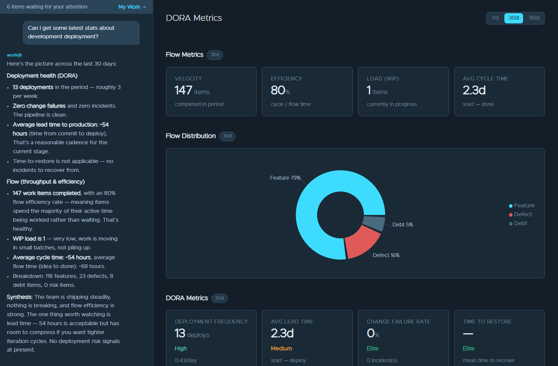The image size is (558, 366).
Task: Open the Avg Lead Time card
Action: tap(307, 338)
